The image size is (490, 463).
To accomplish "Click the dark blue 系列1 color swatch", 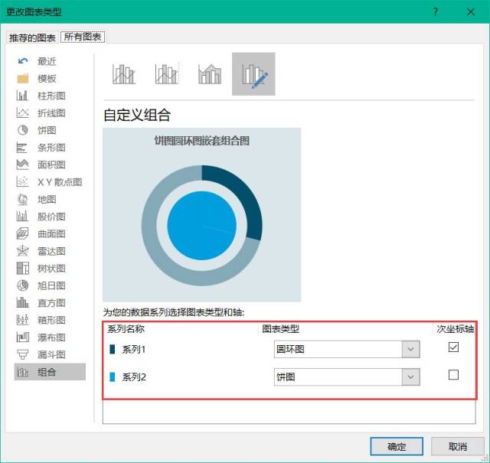I will coord(113,349).
